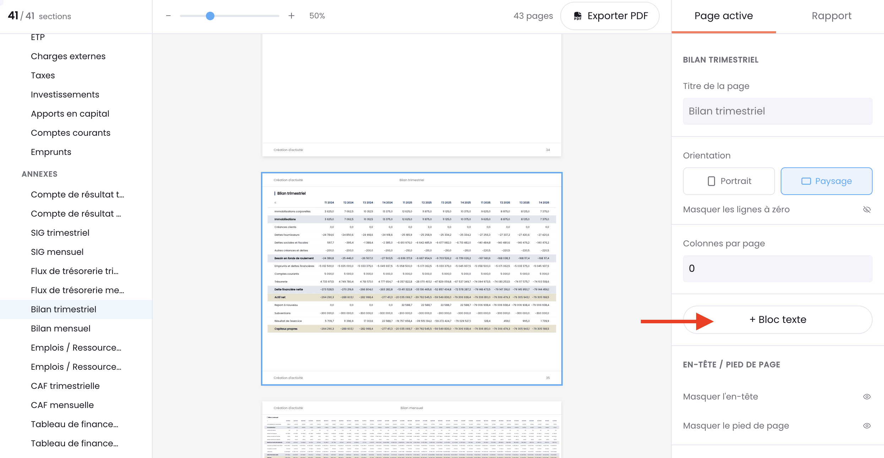Click the Masquer les lignes à zéro label
Screen dimensions: 884x458
pyautogui.click(x=736, y=210)
